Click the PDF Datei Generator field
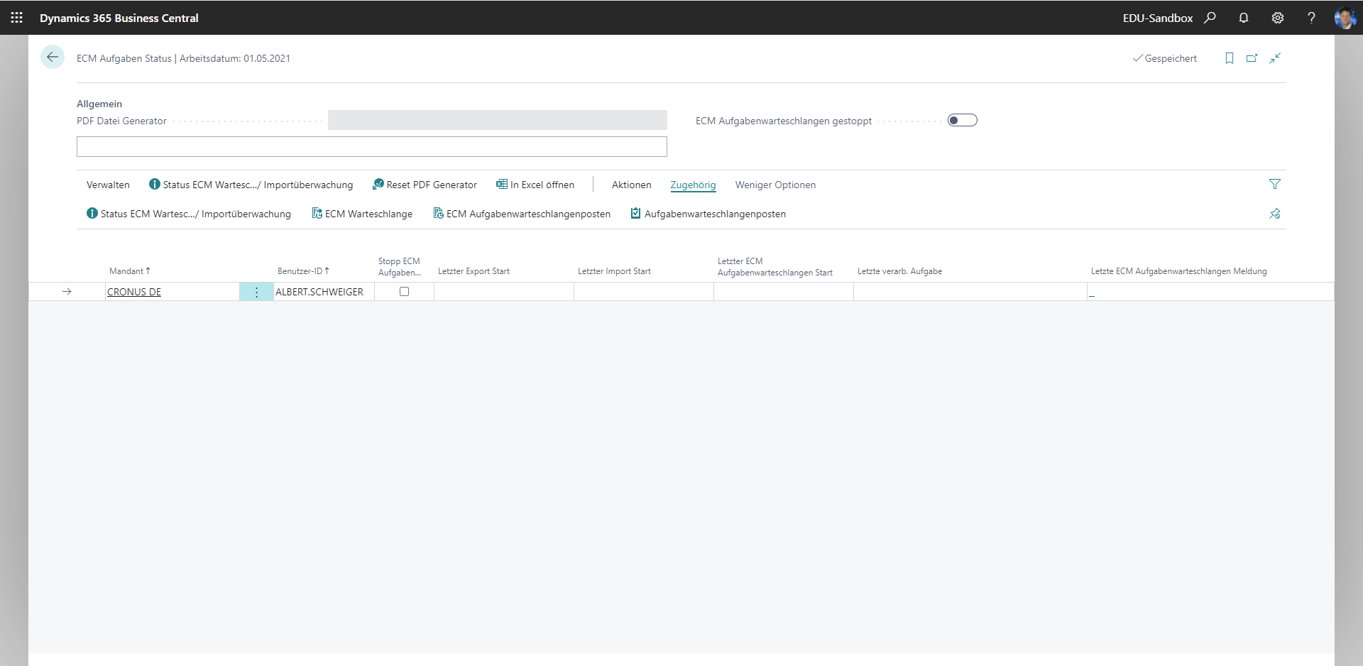This screenshot has height=666, width=1363. click(x=498, y=120)
